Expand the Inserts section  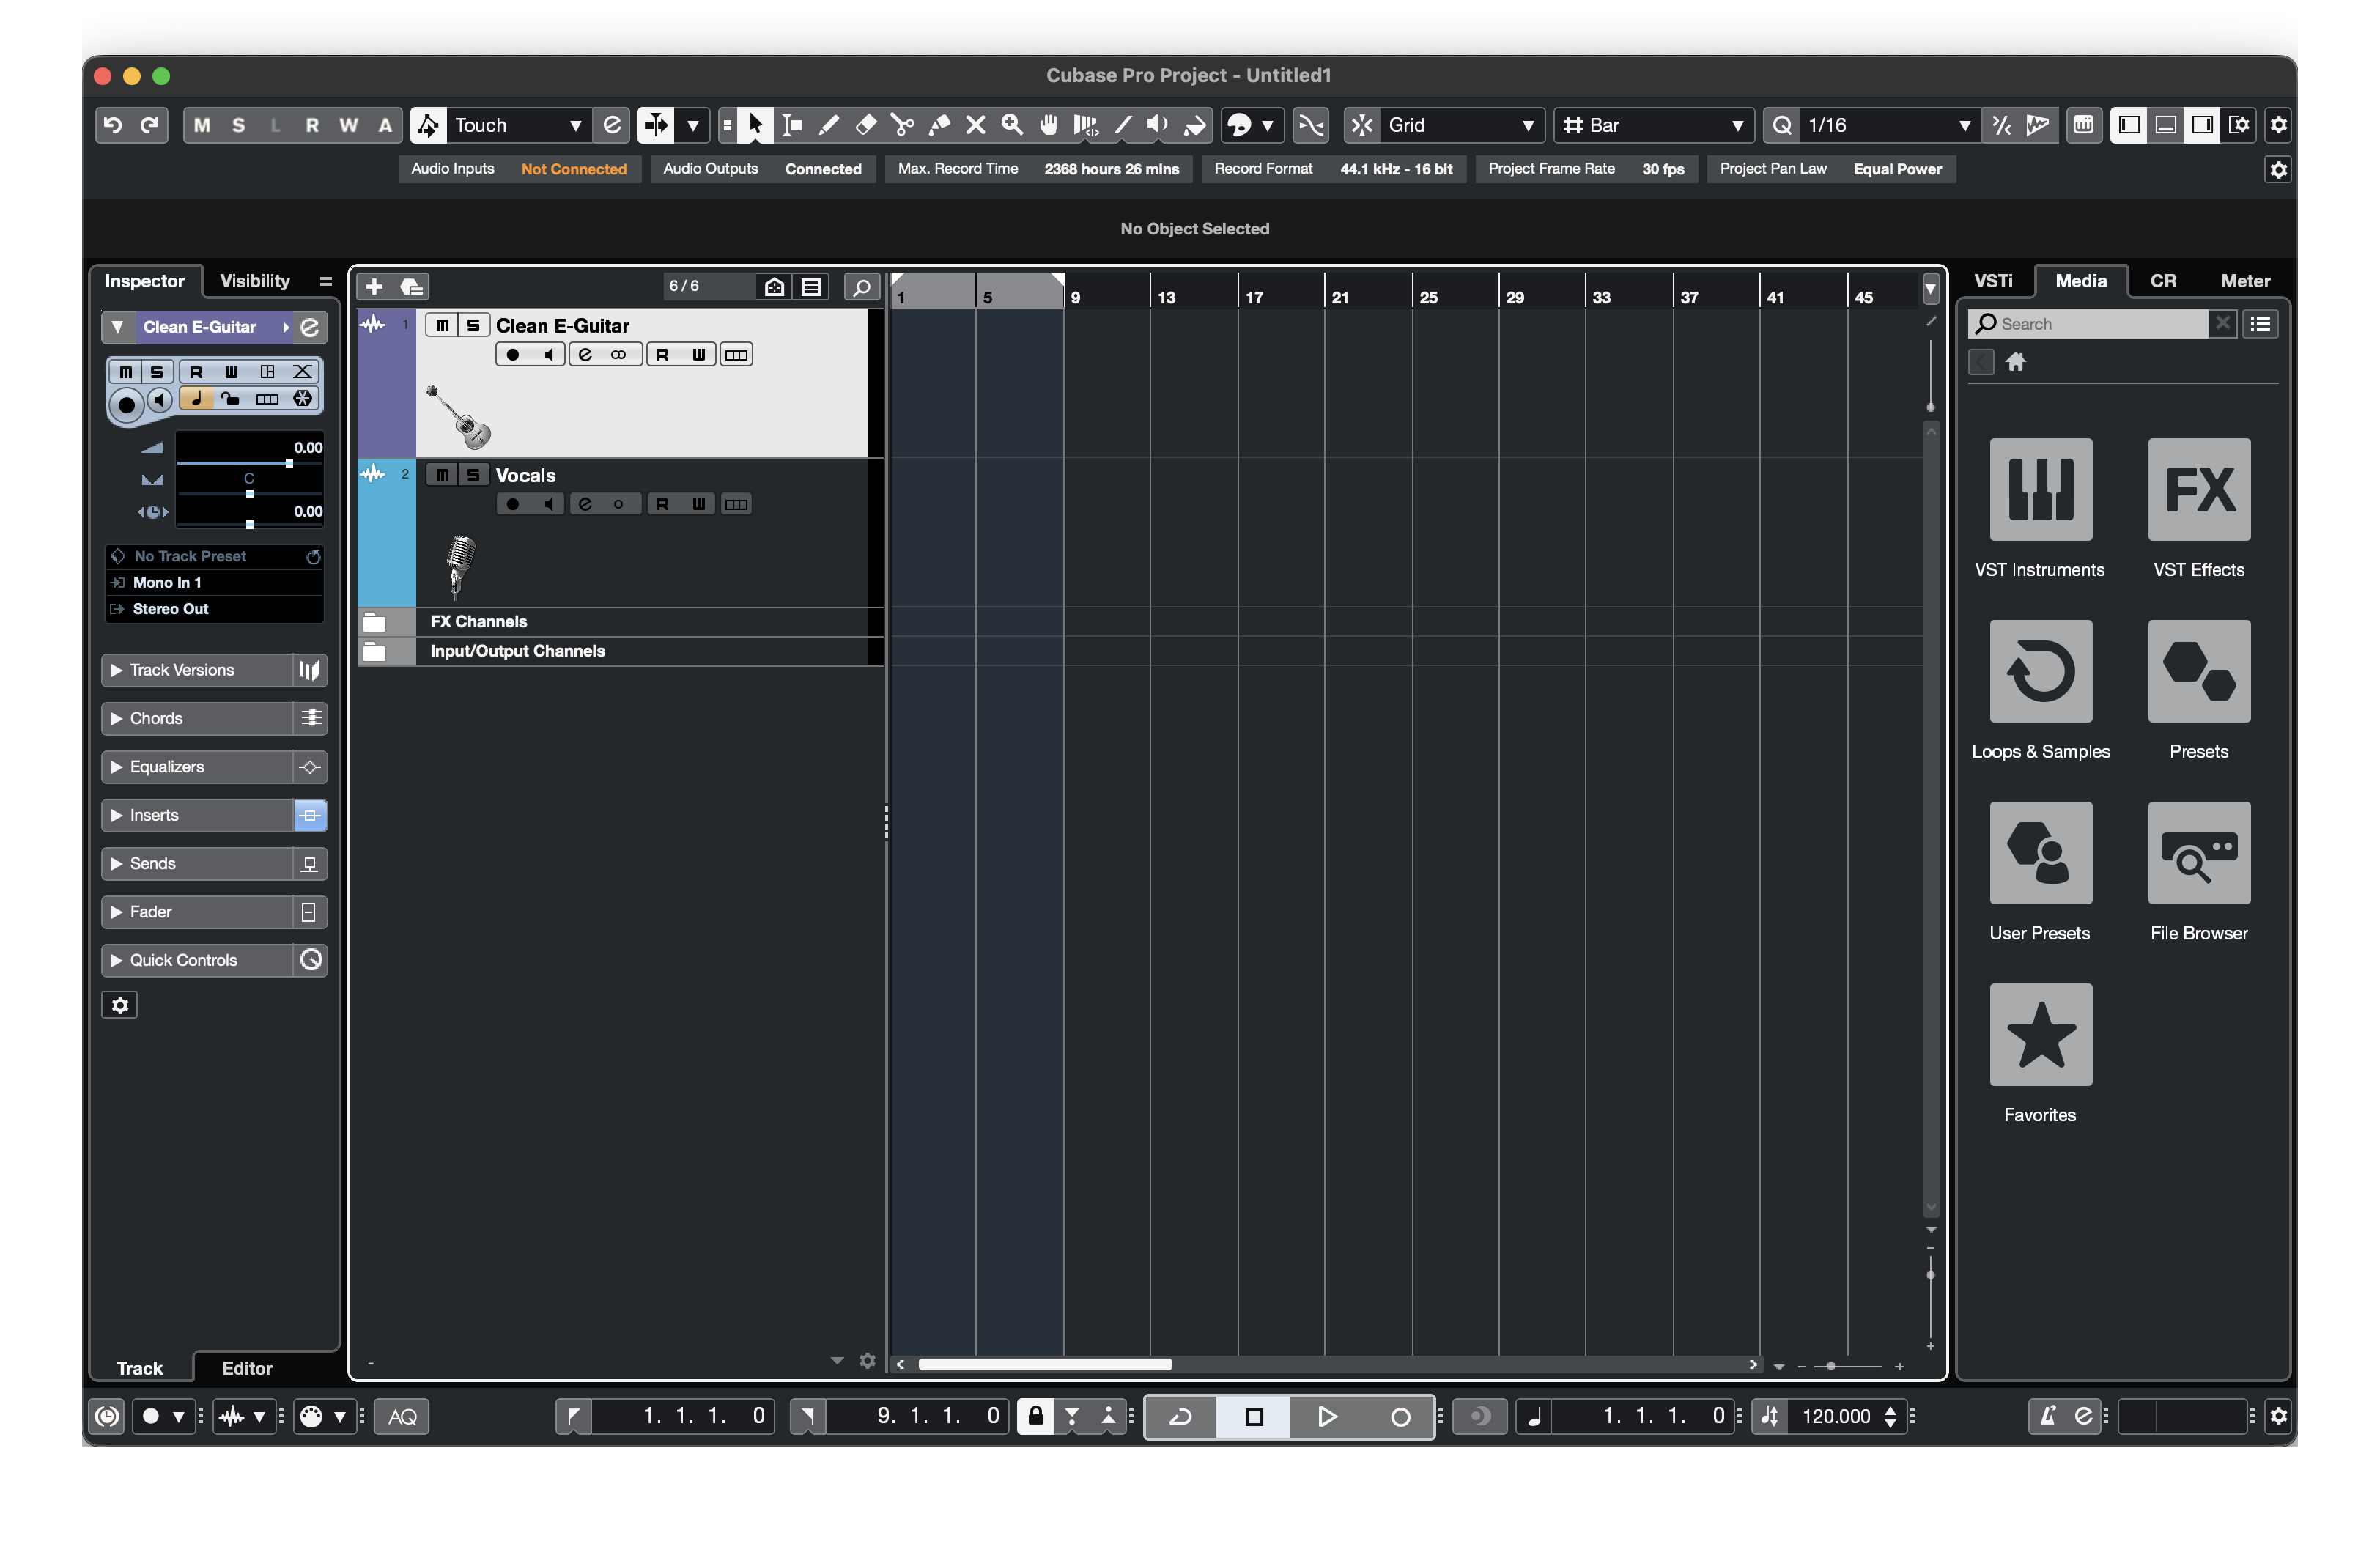pyautogui.click(x=197, y=816)
